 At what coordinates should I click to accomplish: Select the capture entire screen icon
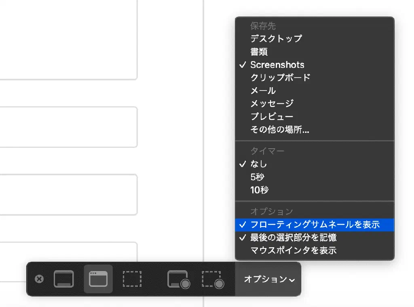(64, 279)
